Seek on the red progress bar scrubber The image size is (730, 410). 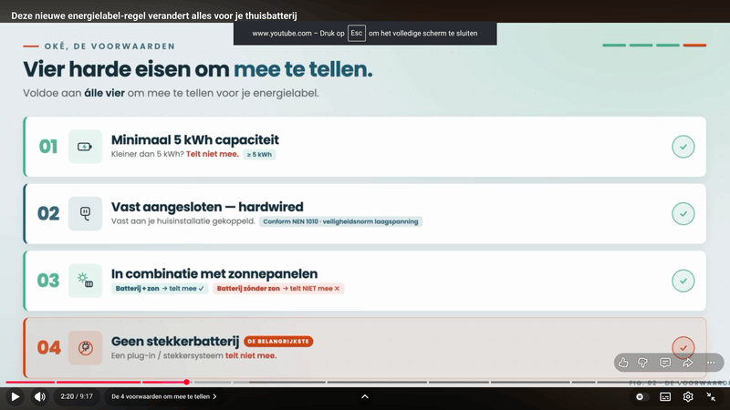click(x=187, y=382)
